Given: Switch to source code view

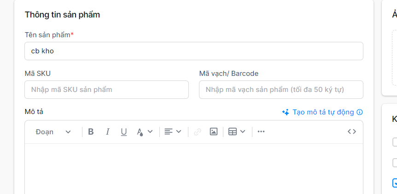Looking at the screenshot, I should click(352, 132).
